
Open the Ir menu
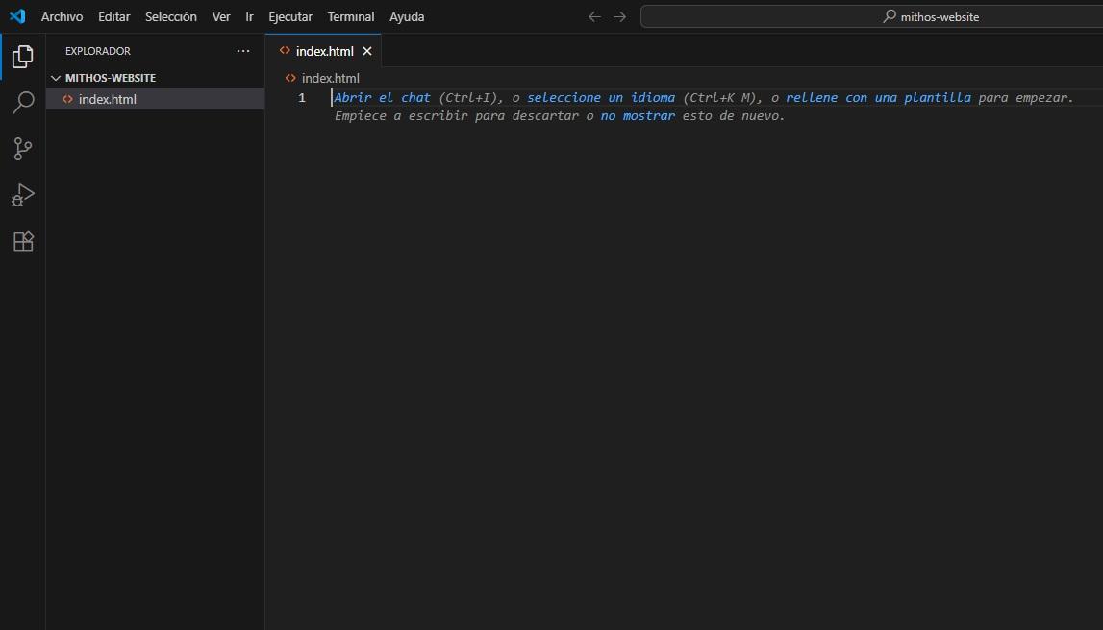(x=249, y=16)
